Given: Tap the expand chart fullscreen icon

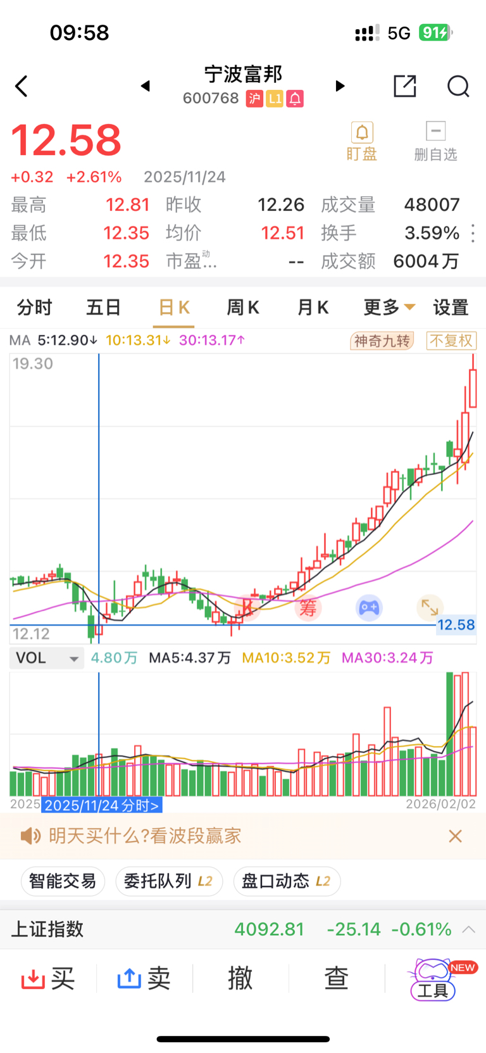Looking at the screenshot, I should click(x=430, y=607).
